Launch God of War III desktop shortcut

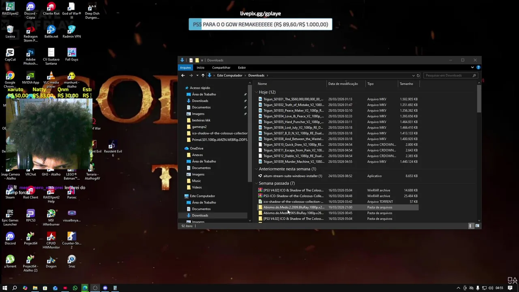[x=72, y=11]
